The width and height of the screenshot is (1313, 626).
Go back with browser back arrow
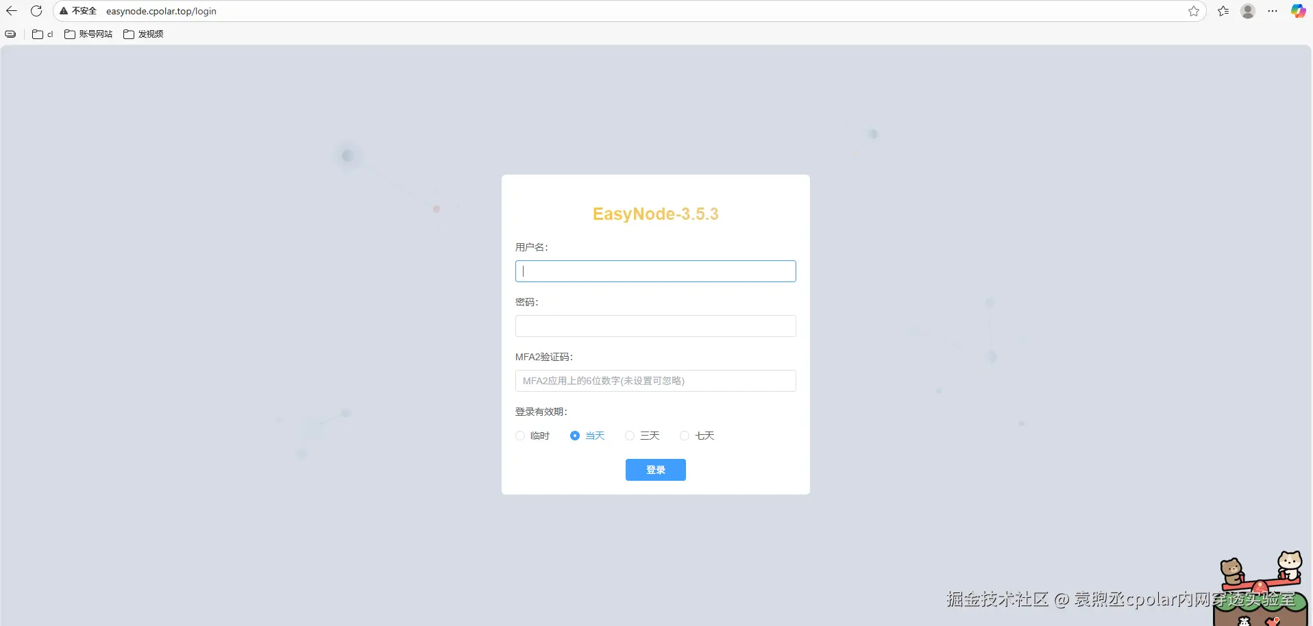tap(12, 11)
